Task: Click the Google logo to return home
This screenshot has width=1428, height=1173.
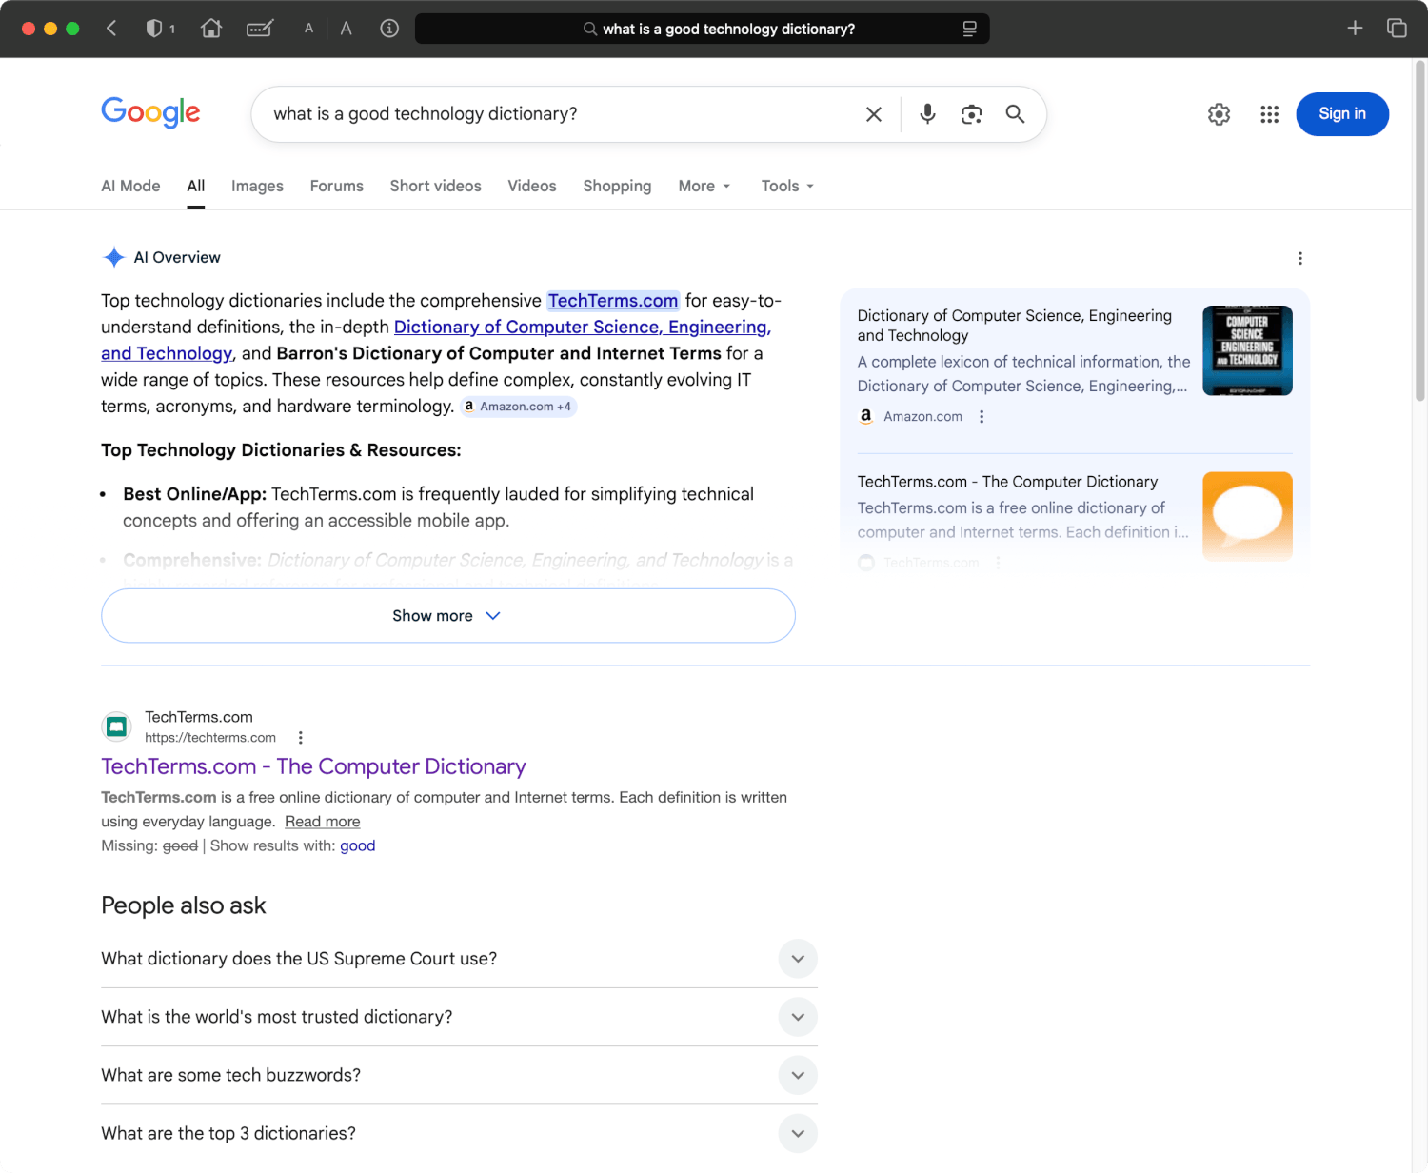Action: (149, 112)
